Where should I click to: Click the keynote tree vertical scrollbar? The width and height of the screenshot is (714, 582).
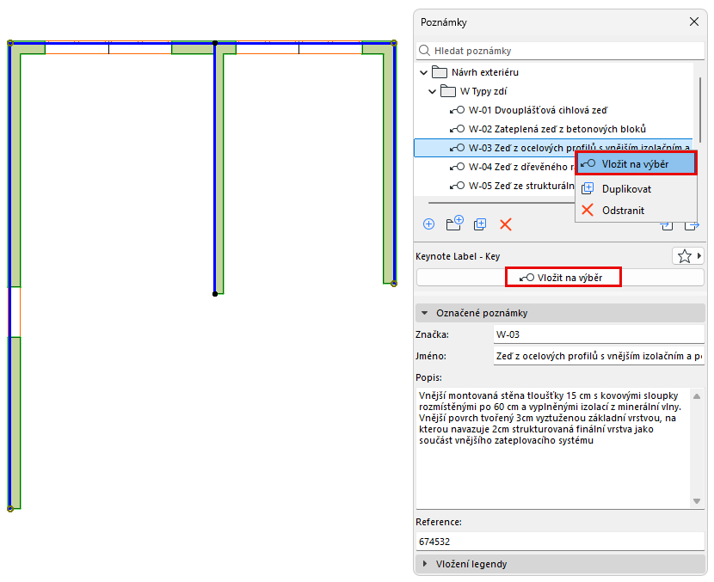tap(700, 109)
